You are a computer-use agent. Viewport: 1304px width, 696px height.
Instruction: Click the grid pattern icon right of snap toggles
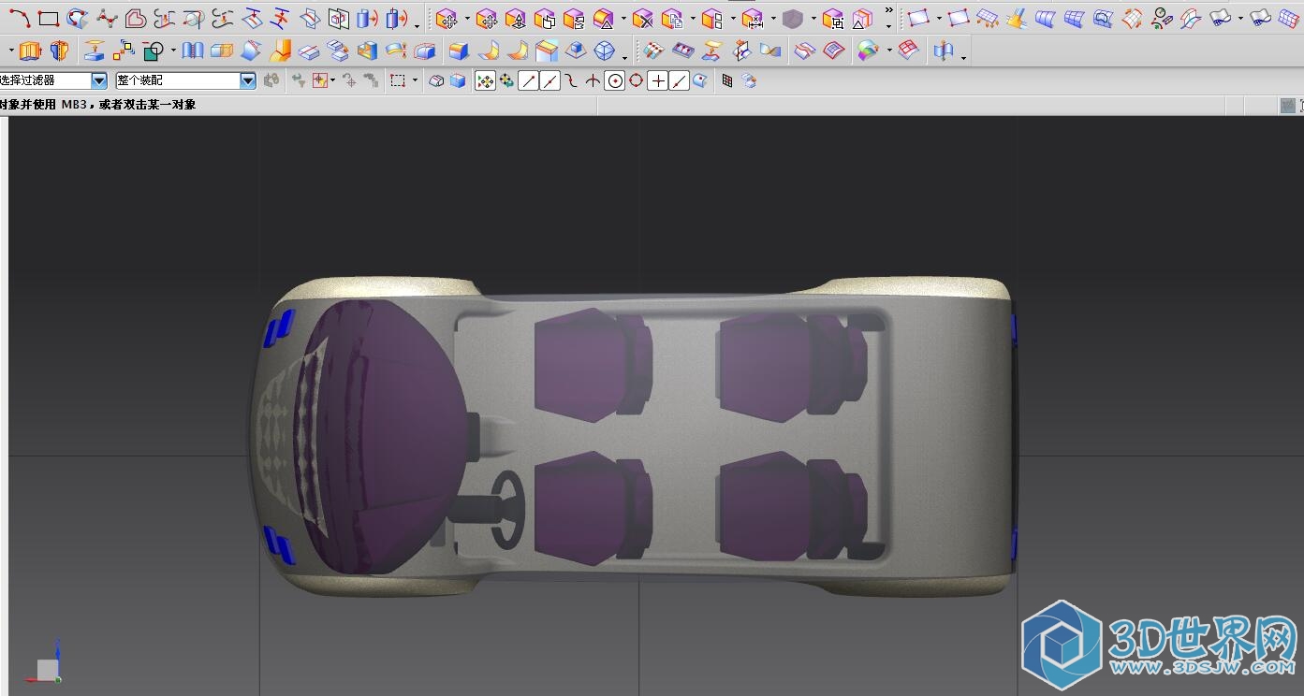[727, 81]
